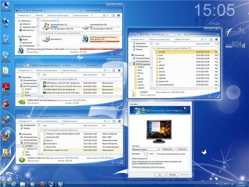Click the search magnifier in Drivers window
Image resolution: width=249 pixels, height=187 pixels.
[x=120, y=66]
